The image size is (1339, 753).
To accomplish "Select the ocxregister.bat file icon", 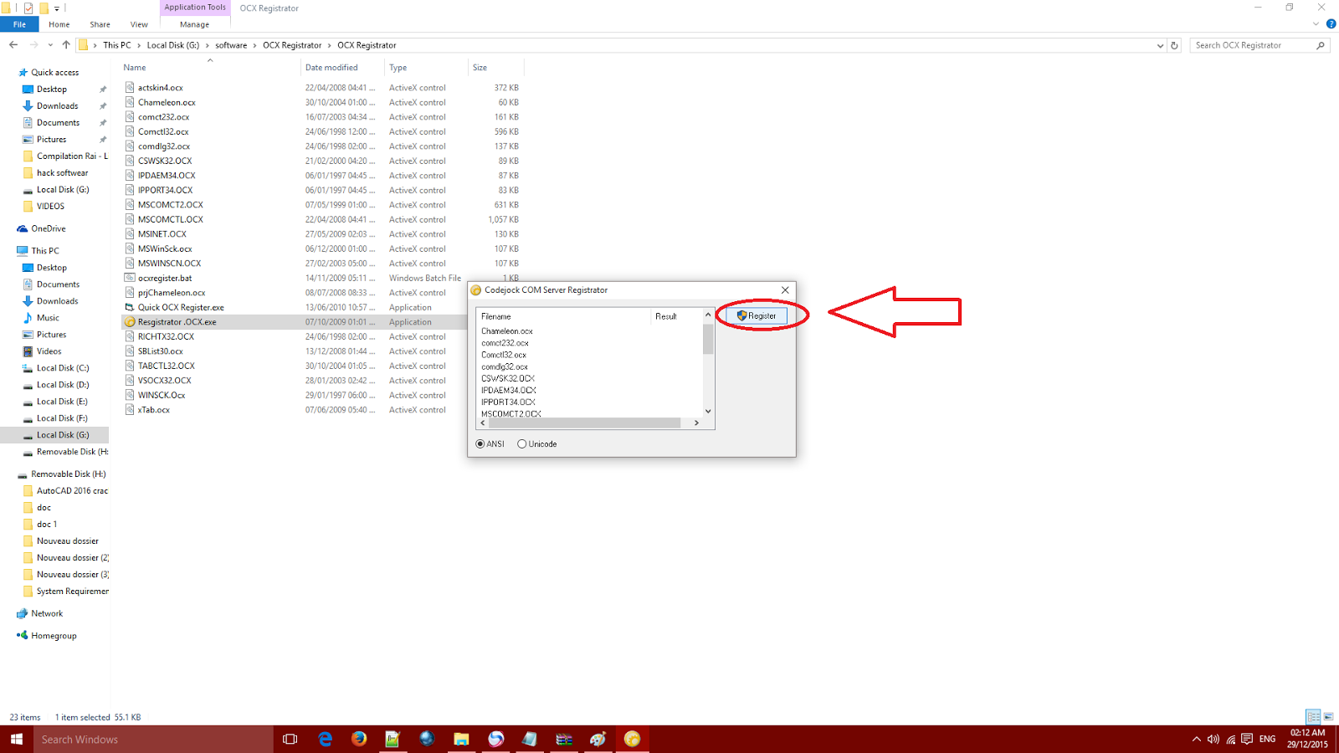I will coord(130,278).
